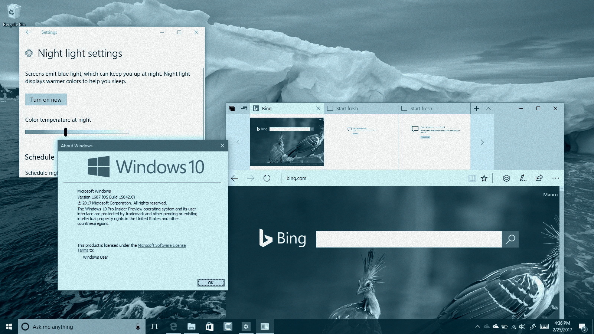Open the Store from the taskbar

209,327
